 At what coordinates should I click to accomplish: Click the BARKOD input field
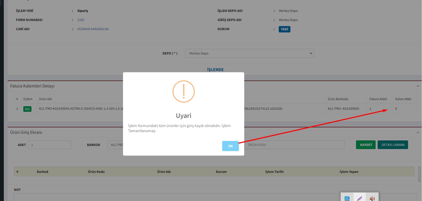tap(115, 145)
